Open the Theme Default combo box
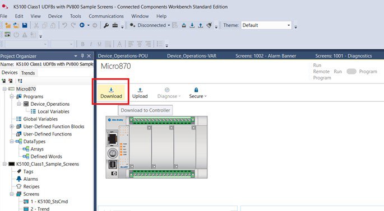The image size is (384, 211). tap(266, 25)
